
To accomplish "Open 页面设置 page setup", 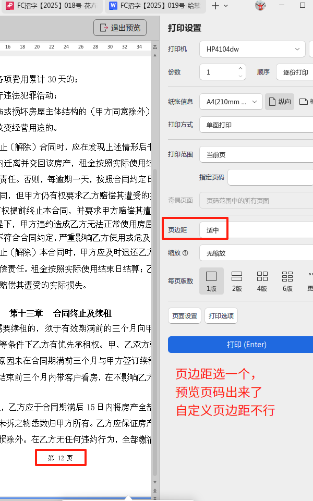I will point(185,316).
